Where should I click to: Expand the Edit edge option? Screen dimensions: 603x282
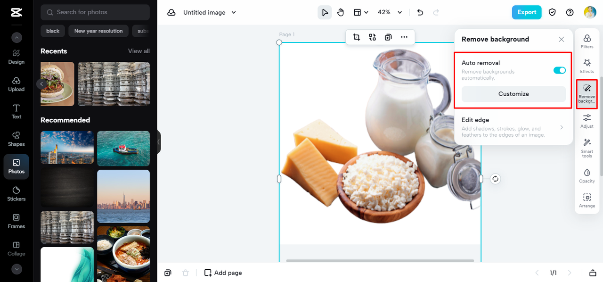(x=513, y=128)
